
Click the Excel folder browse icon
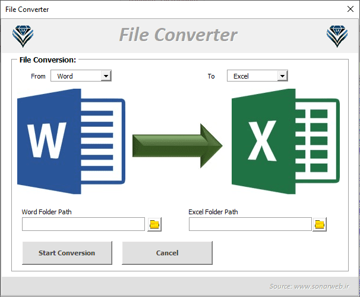320,224
